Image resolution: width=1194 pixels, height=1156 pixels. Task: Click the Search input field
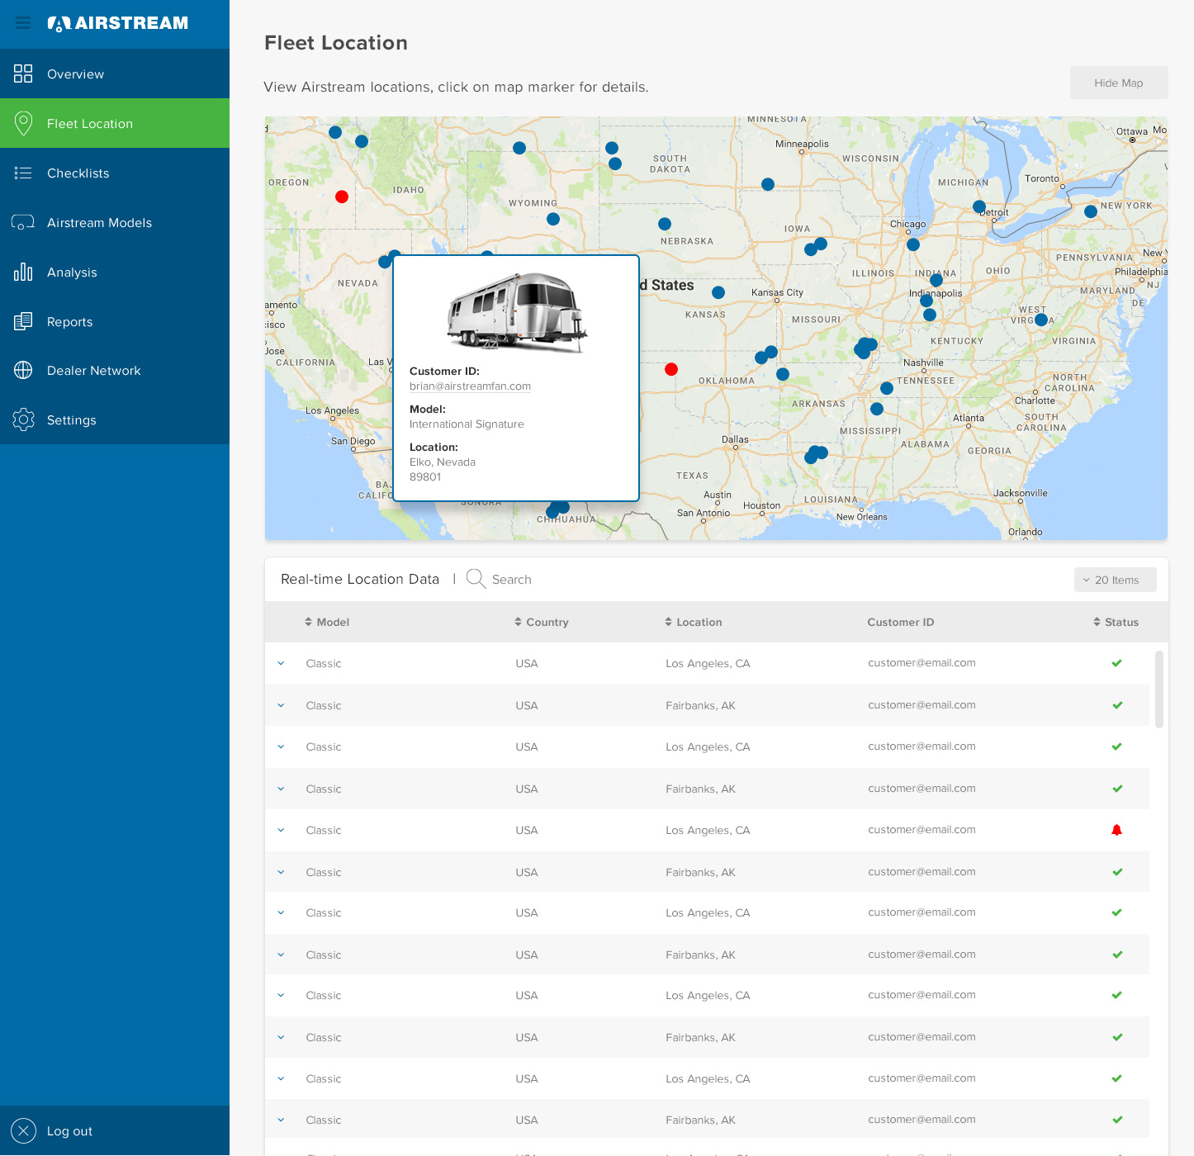(512, 580)
